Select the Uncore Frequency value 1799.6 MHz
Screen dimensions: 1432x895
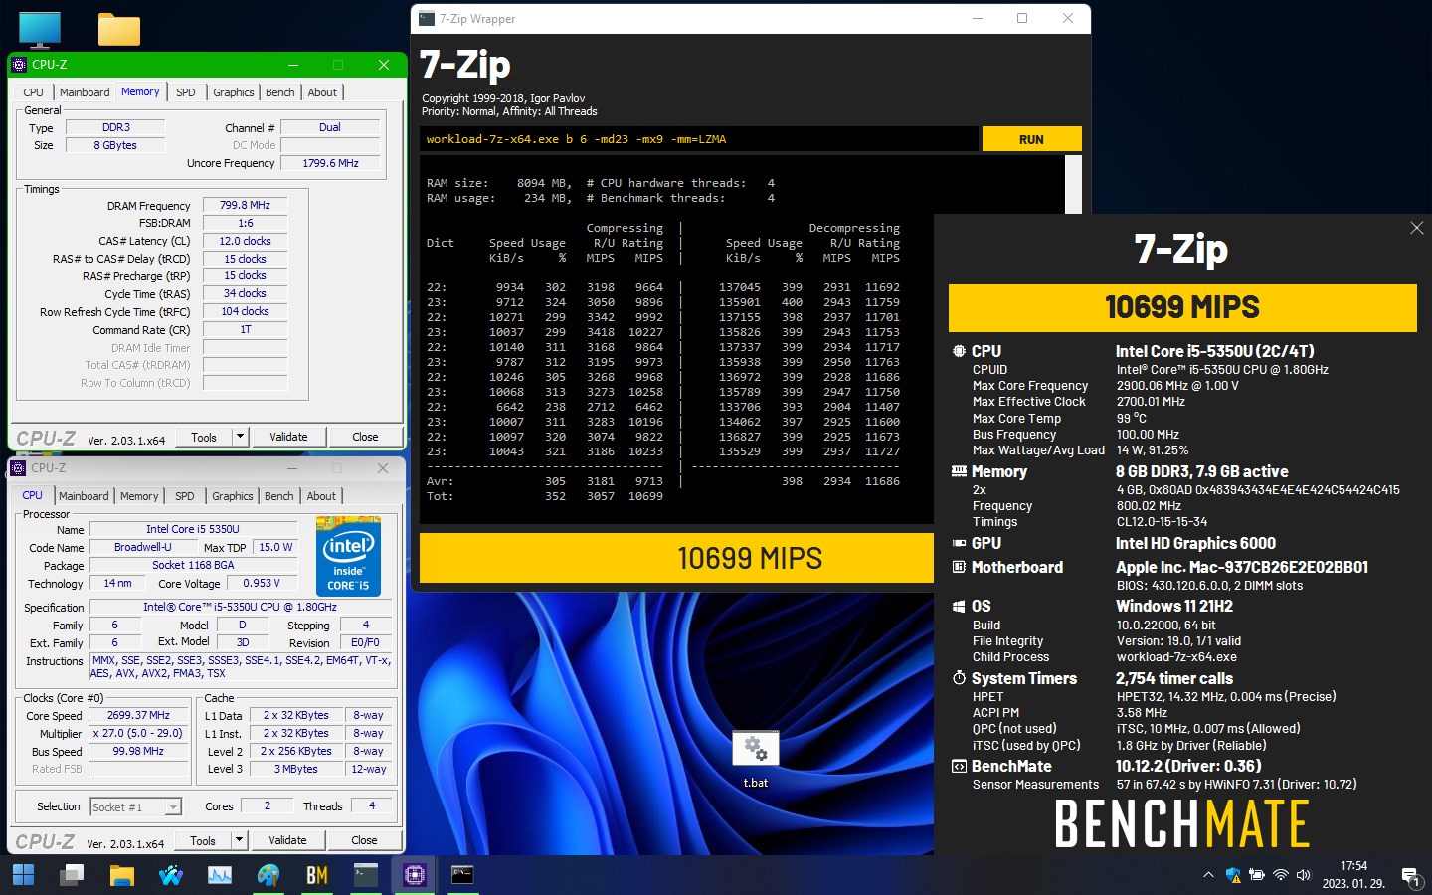(x=330, y=163)
